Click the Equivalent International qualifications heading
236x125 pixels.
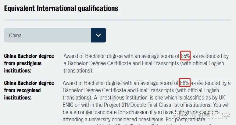tap(61, 8)
